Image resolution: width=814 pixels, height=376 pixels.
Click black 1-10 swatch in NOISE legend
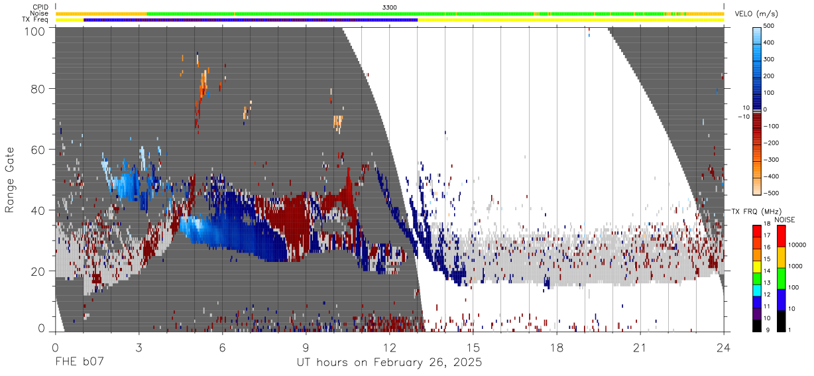(782, 320)
